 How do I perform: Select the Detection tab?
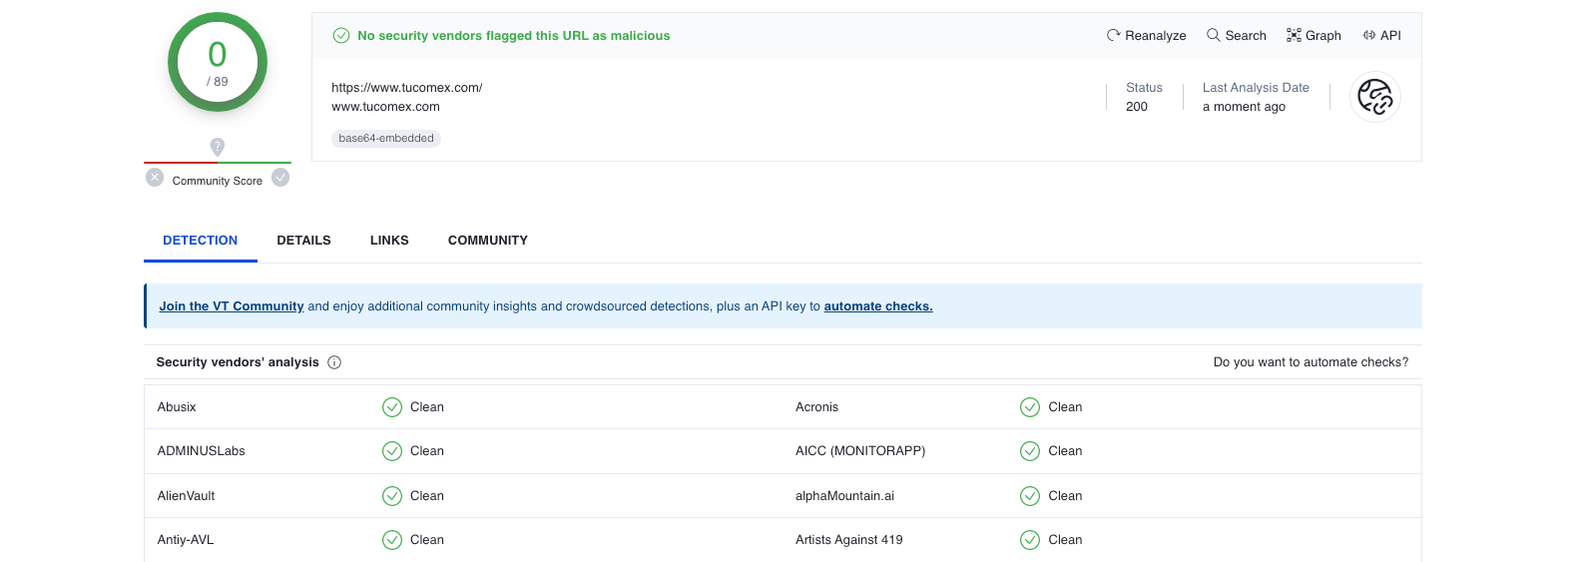tap(201, 241)
